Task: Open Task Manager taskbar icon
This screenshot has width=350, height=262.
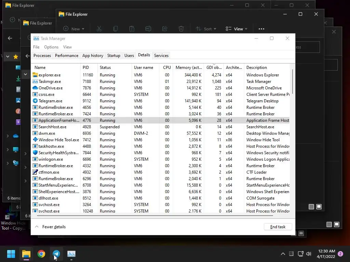Action: click(x=71, y=254)
